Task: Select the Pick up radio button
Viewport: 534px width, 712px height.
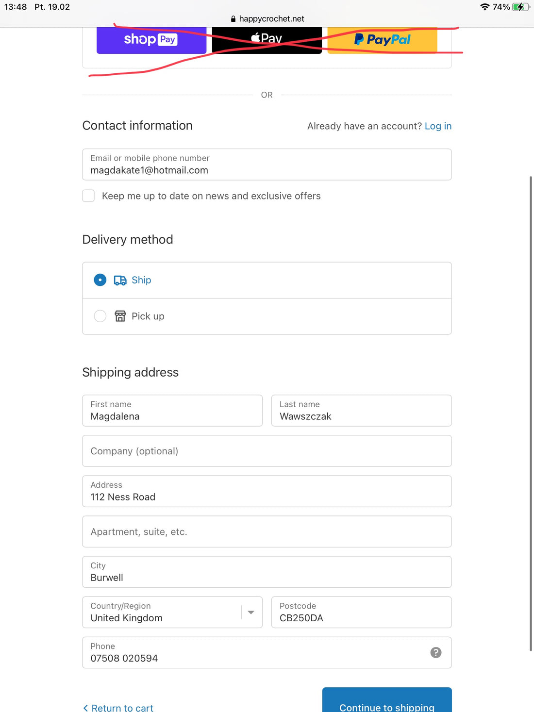Action: tap(100, 316)
